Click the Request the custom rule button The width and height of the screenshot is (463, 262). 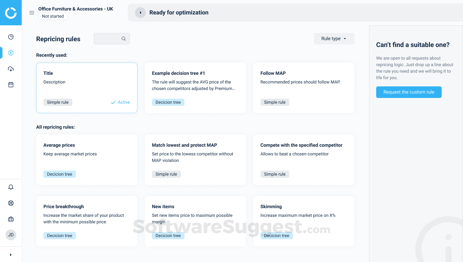[x=409, y=92]
